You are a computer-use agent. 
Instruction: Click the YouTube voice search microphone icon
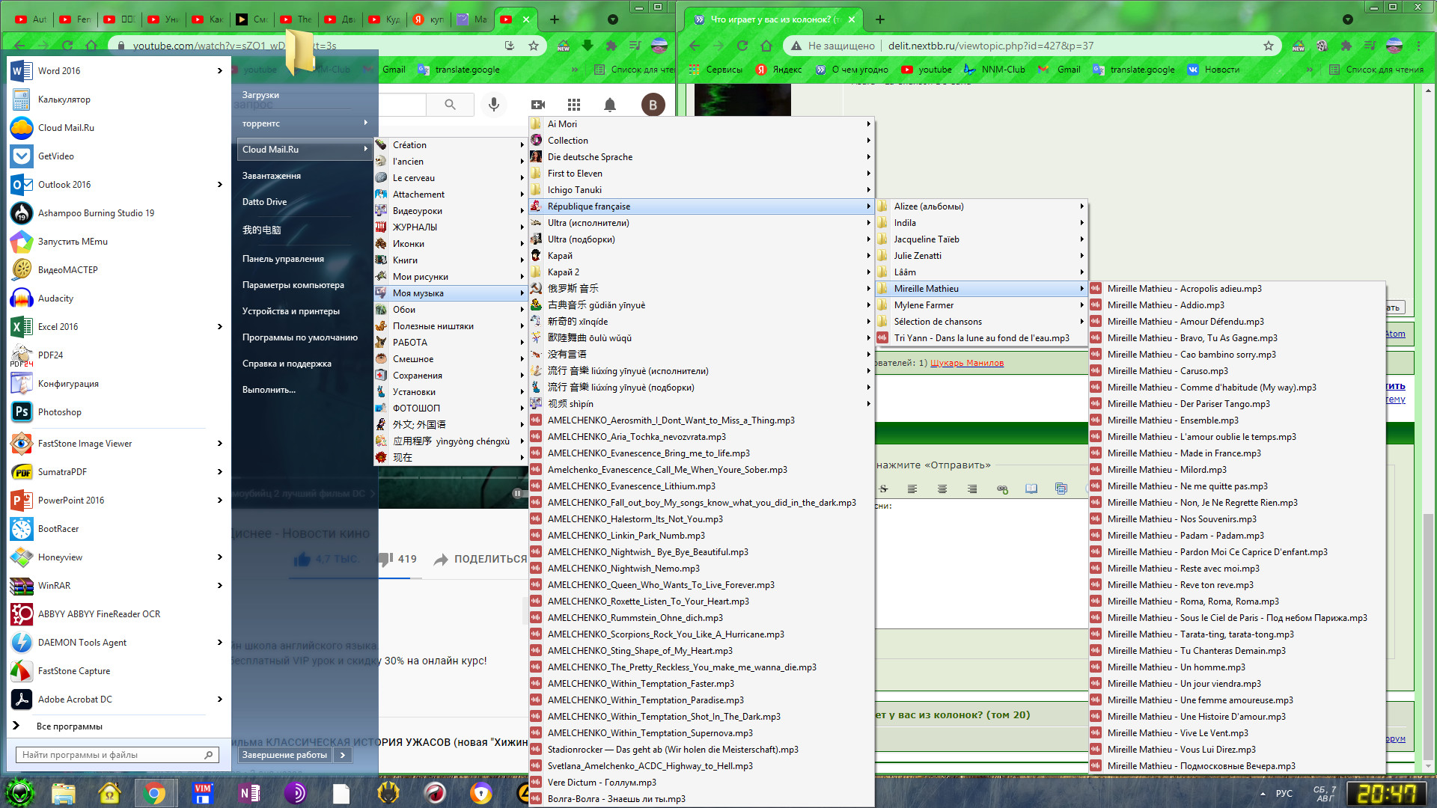pos(493,105)
